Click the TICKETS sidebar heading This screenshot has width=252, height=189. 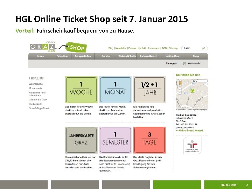tap(36, 78)
